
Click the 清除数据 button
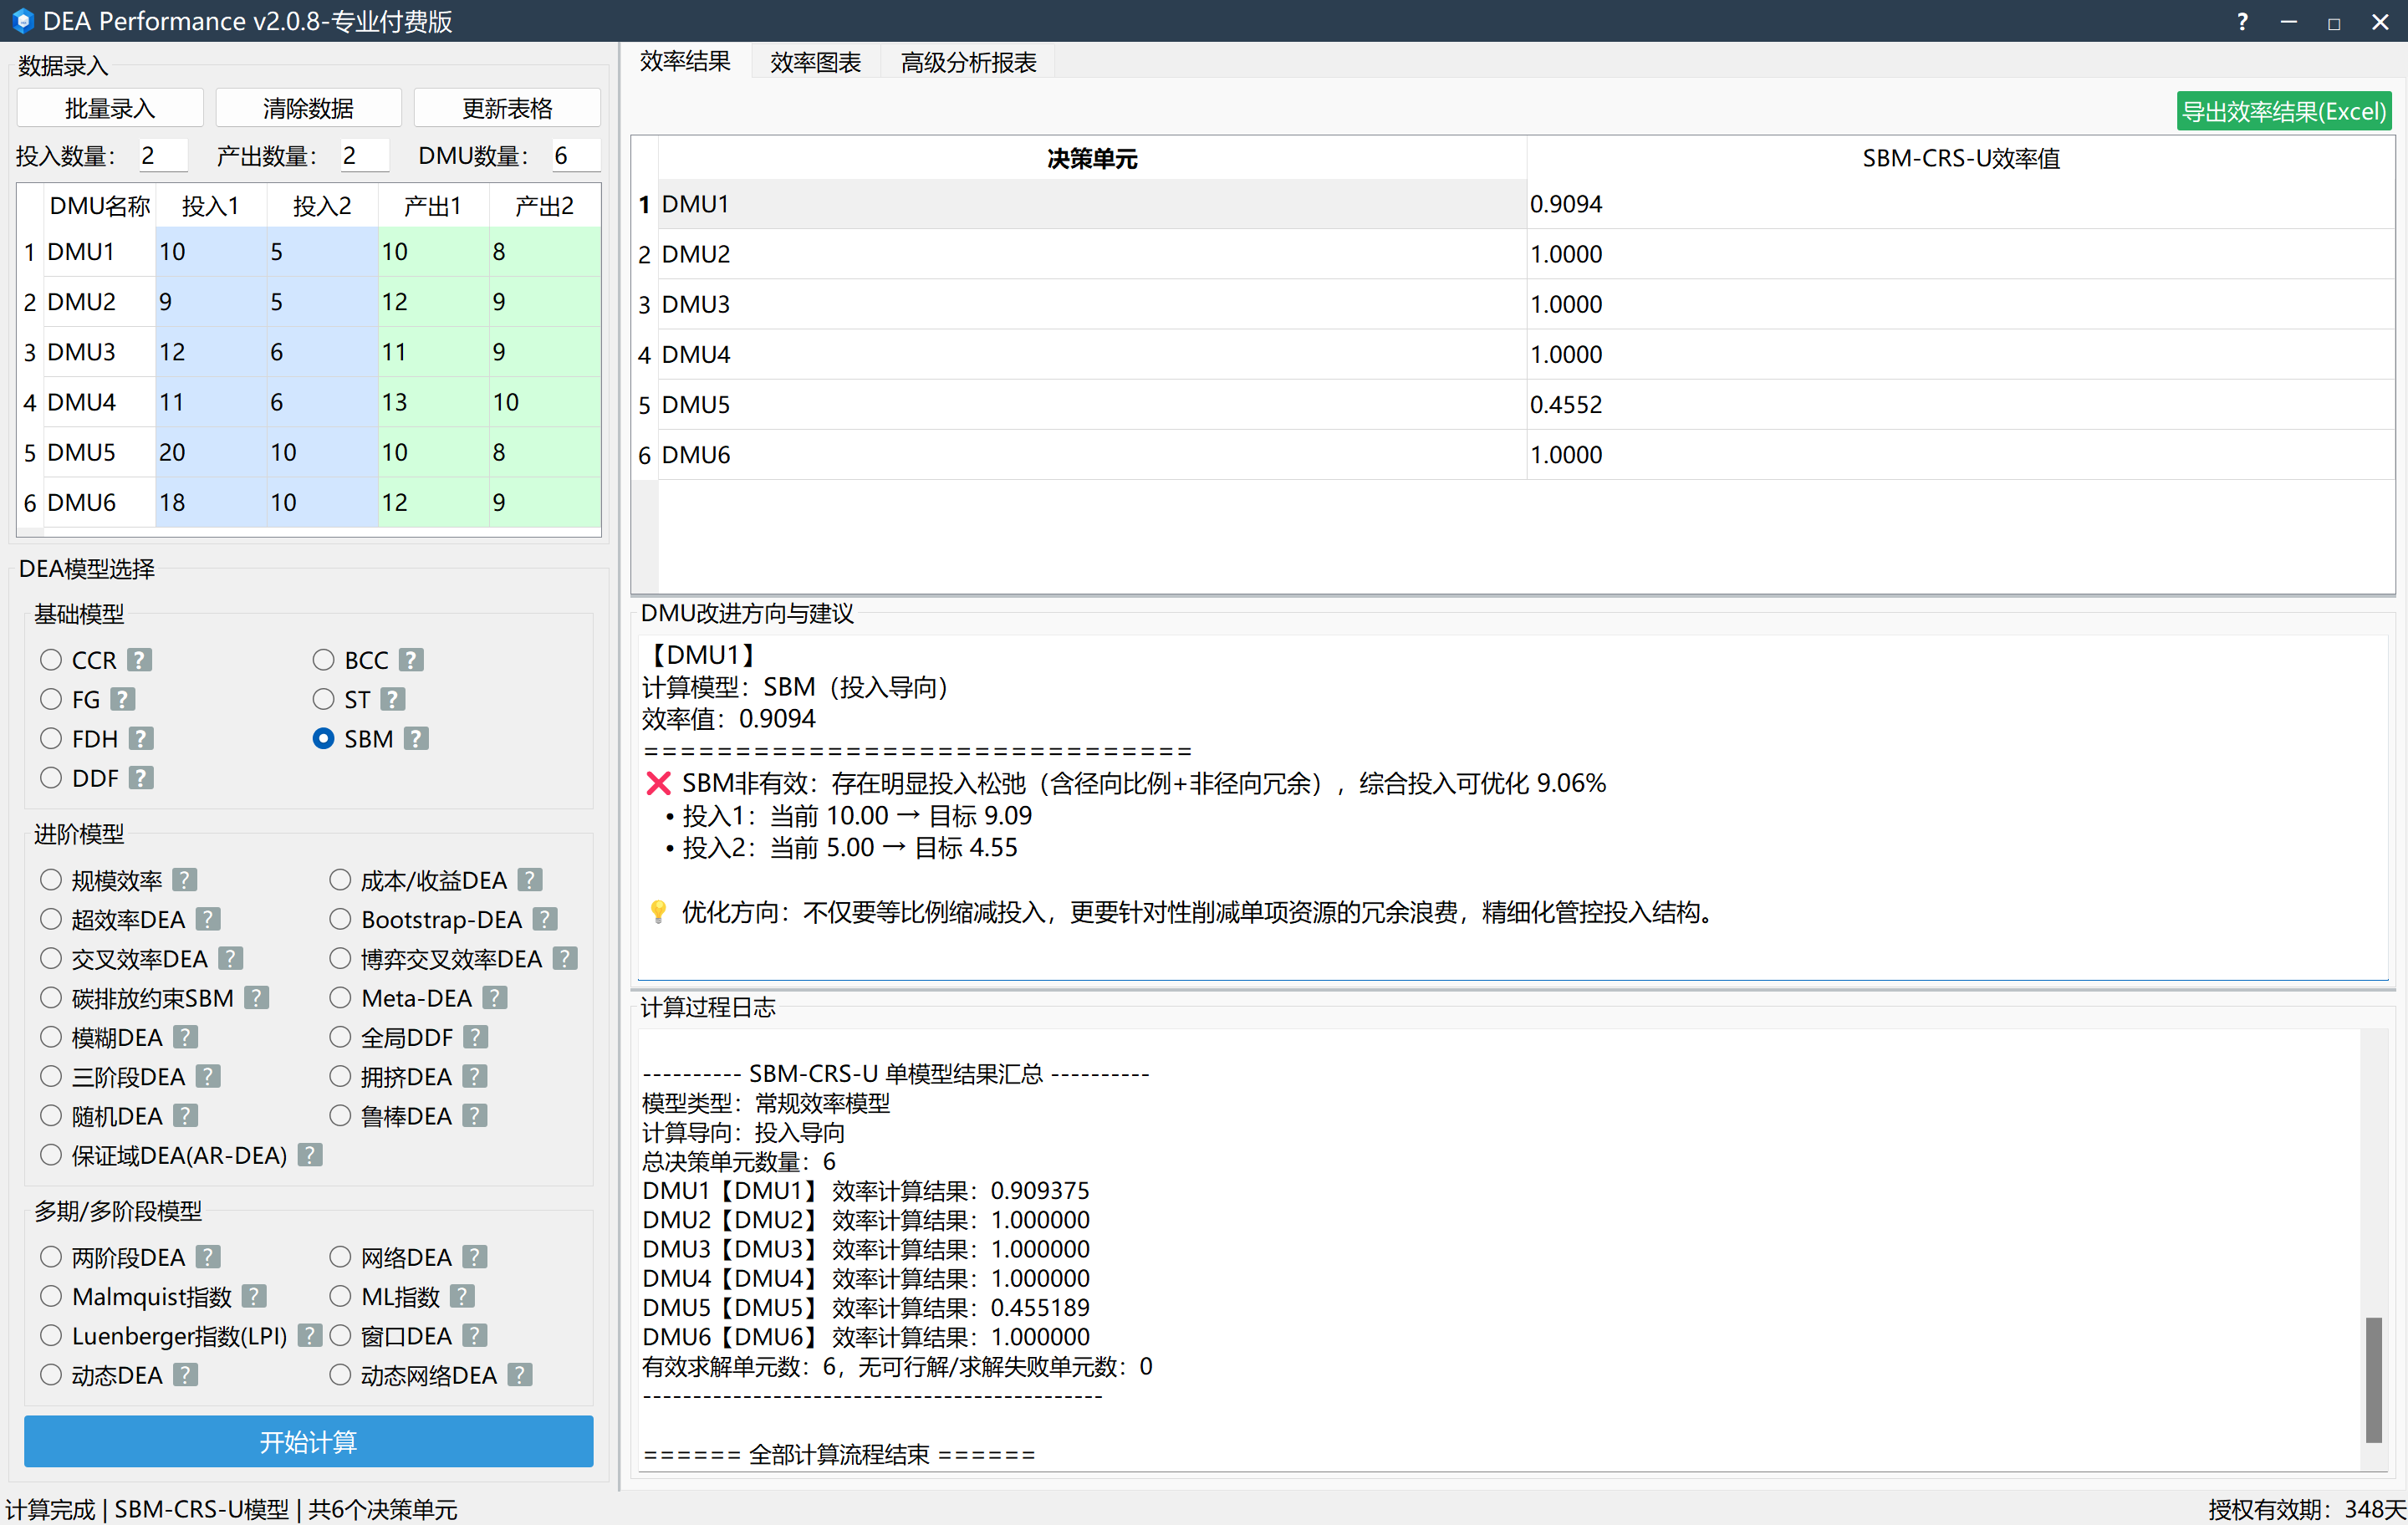308,108
